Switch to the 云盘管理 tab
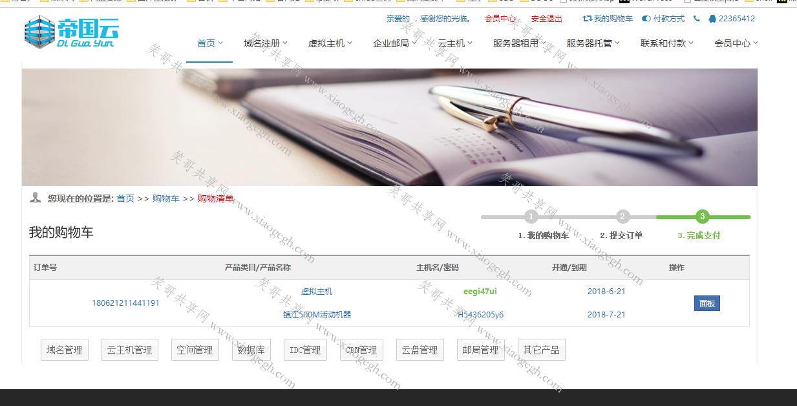797x406 pixels. click(420, 350)
